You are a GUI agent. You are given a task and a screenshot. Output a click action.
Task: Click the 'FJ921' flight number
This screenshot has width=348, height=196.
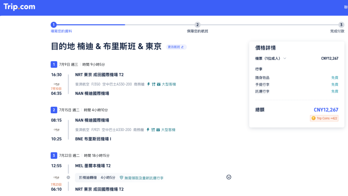pos(95,130)
